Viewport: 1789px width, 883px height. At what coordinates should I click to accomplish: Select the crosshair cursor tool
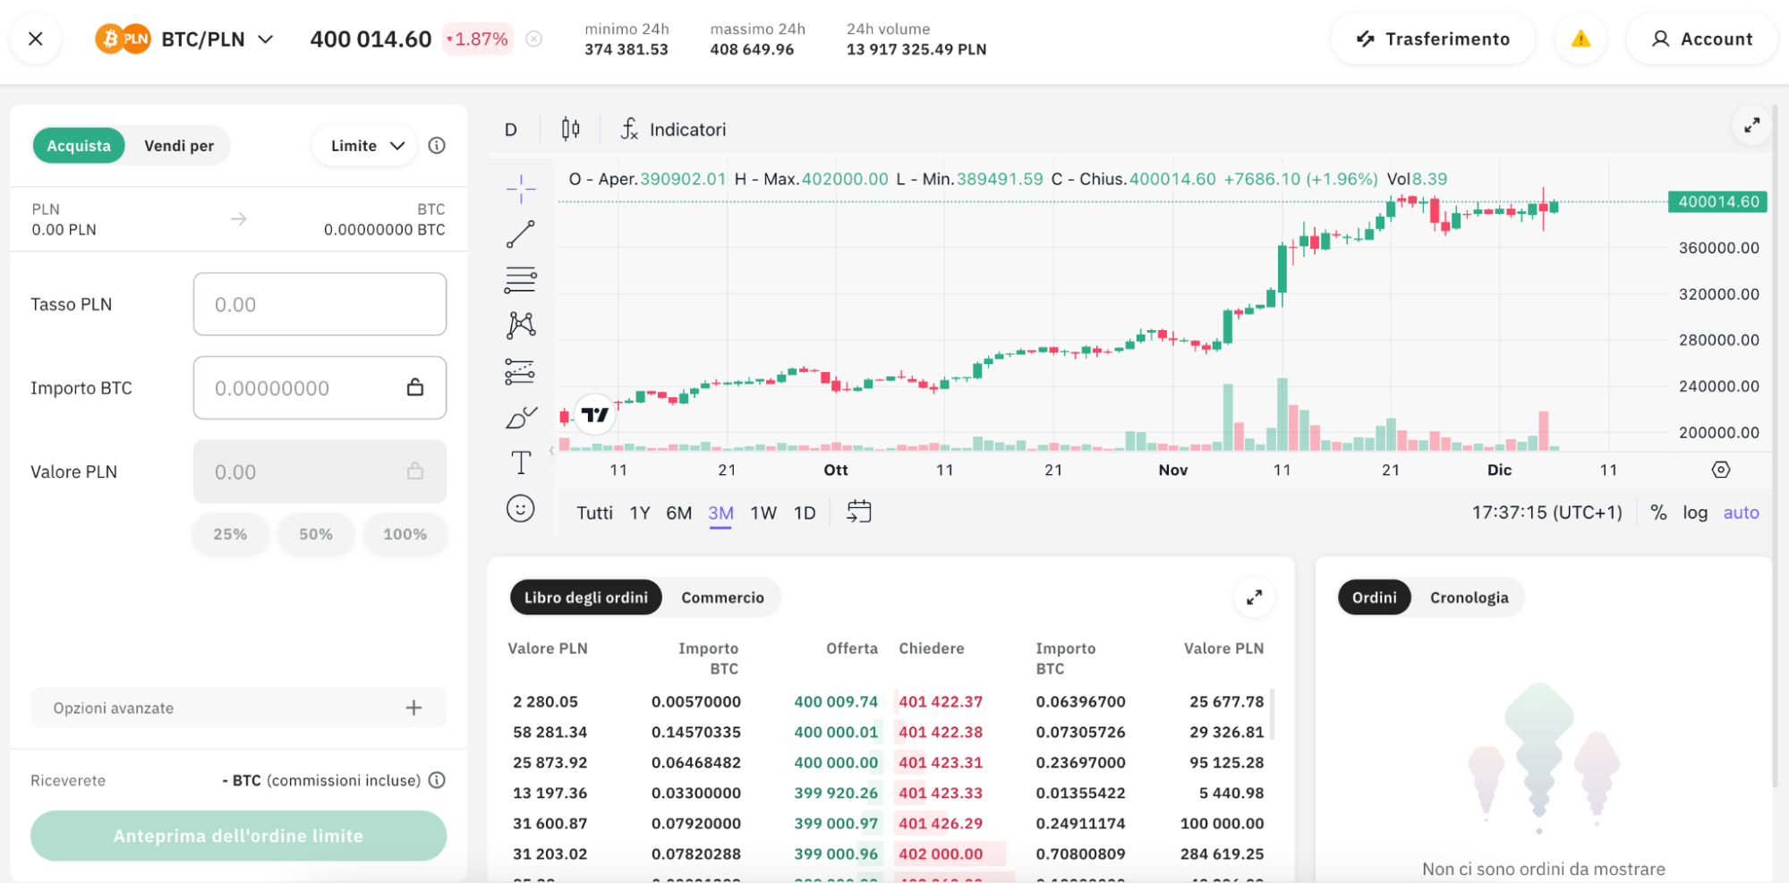(x=520, y=189)
